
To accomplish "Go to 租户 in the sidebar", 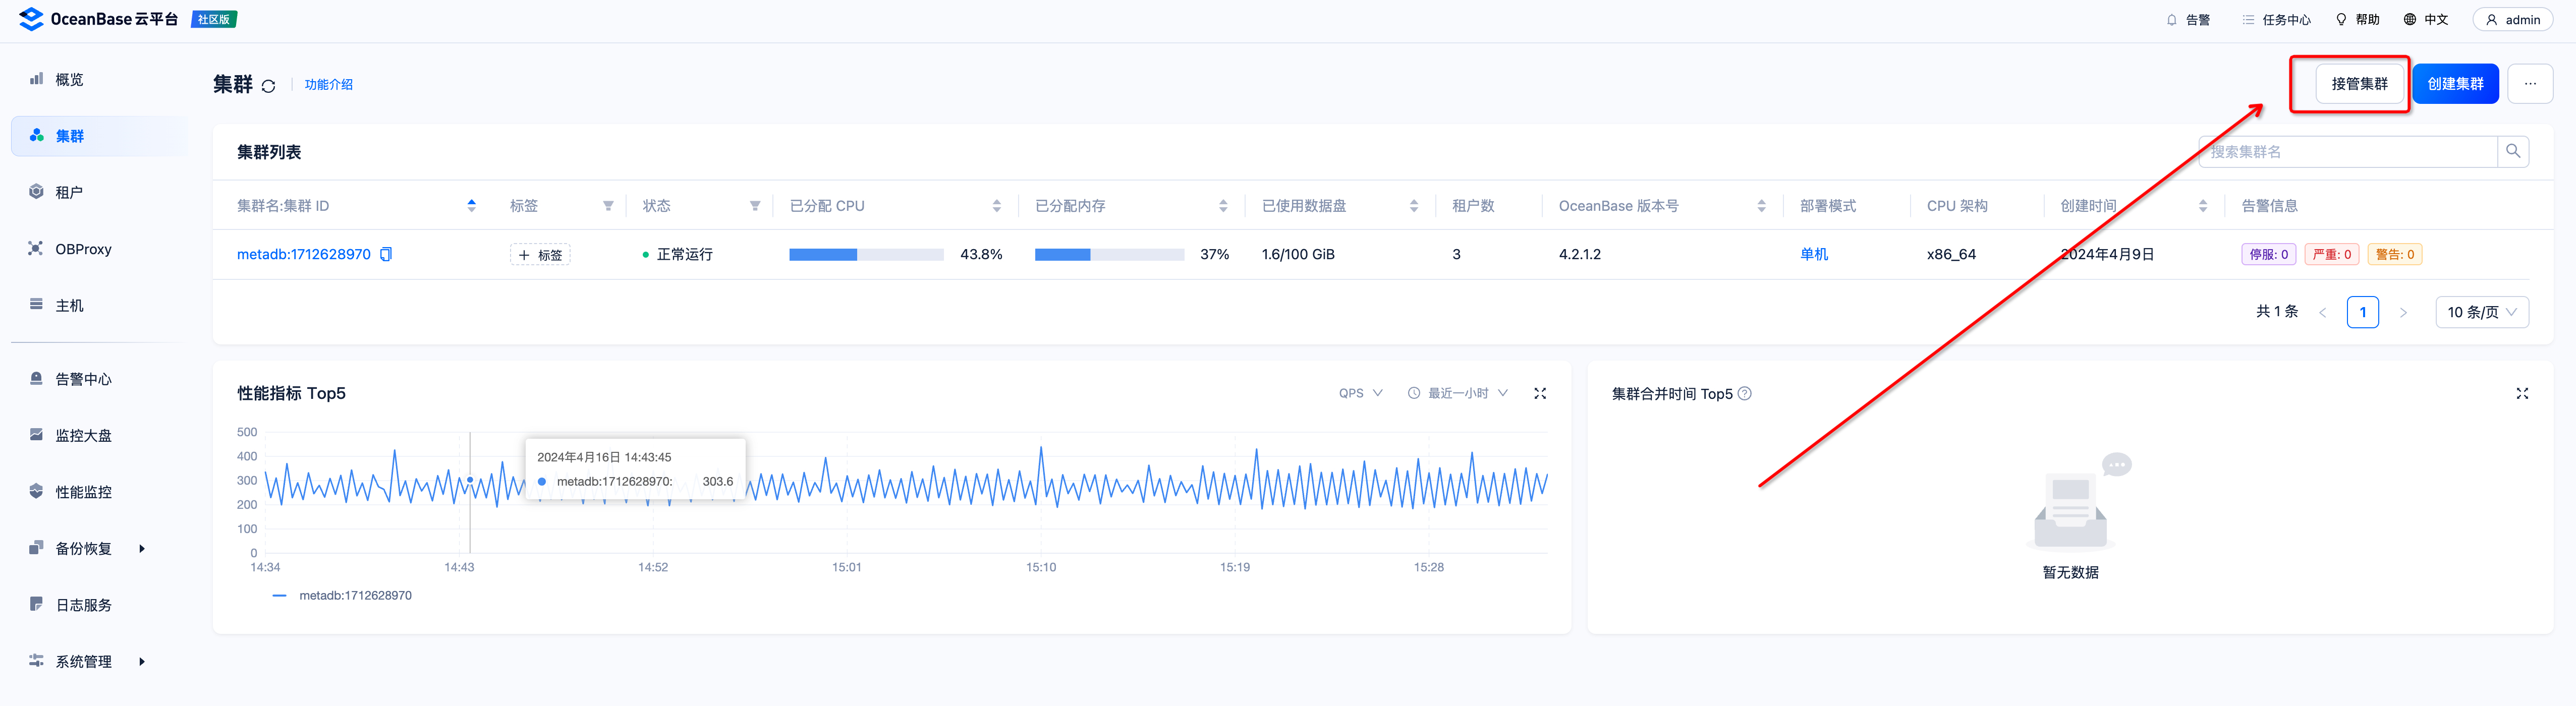I will click(69, 192).
